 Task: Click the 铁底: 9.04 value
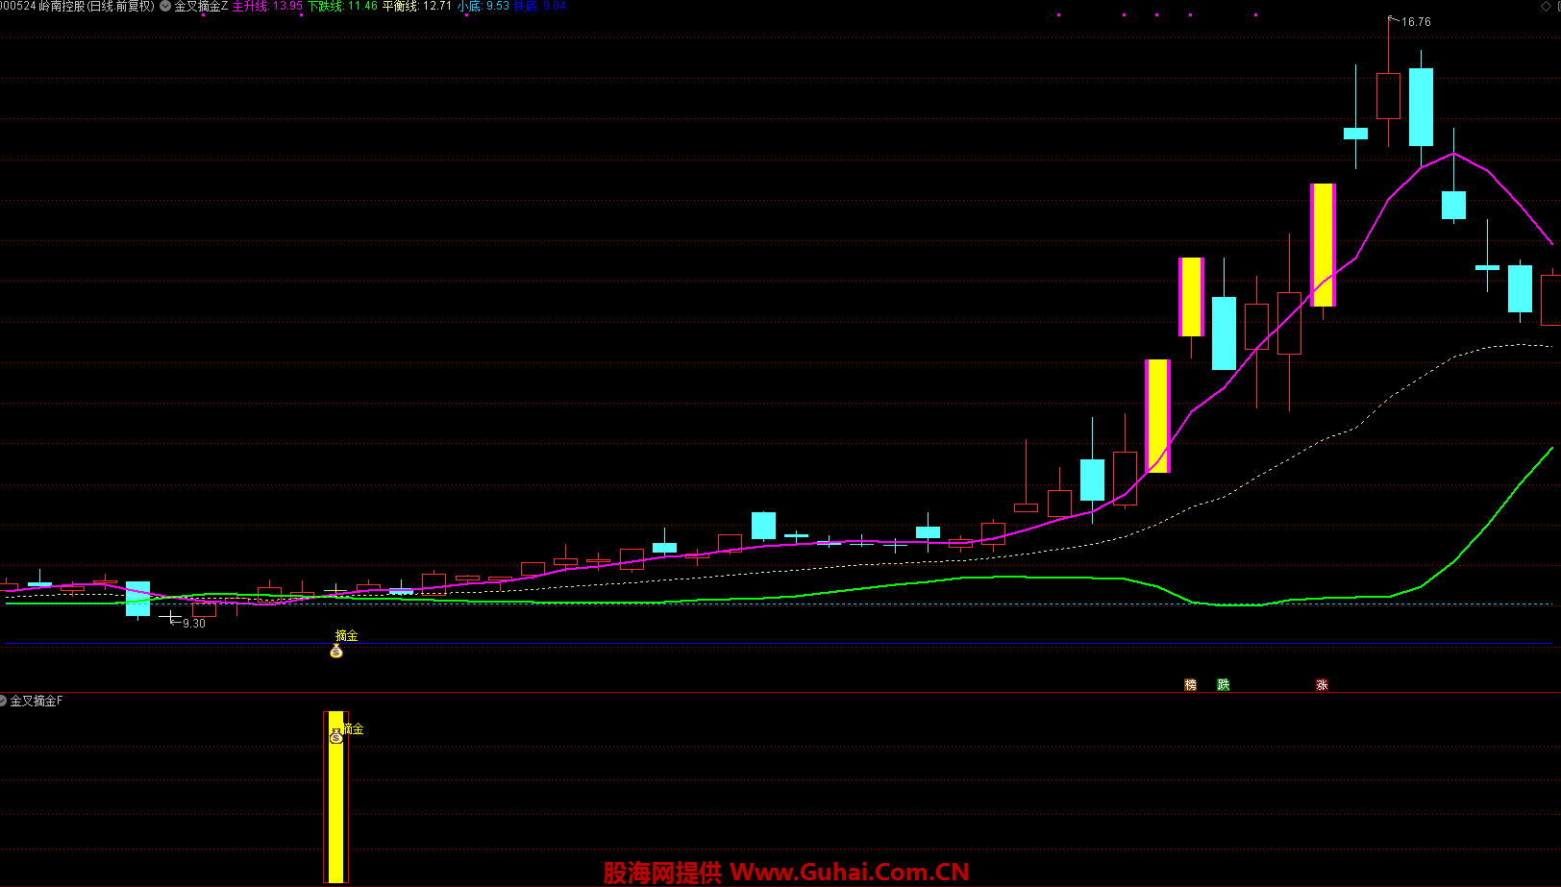540,6
